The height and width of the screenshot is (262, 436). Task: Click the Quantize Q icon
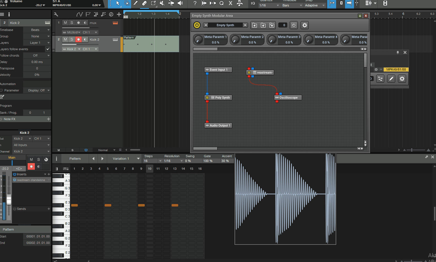pyautogui.click(x=222, y=3)
